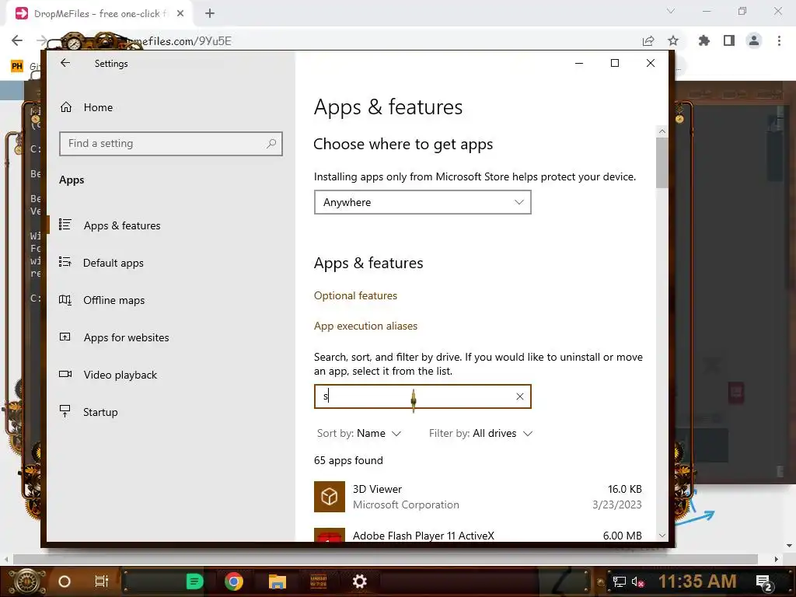The height and width of the screenshot is (597, 796).
Task: Open Cortana circle on taskbar
Action: tap(65, 581)
